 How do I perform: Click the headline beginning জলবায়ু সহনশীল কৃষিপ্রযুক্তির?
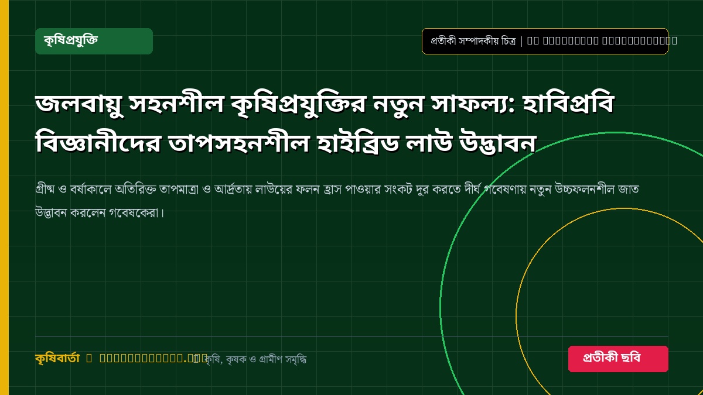[x=325, y=123]
